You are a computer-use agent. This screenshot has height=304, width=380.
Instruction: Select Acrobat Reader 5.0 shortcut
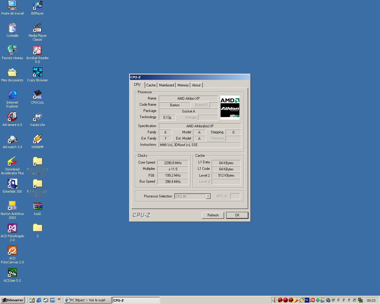[37, 54]
